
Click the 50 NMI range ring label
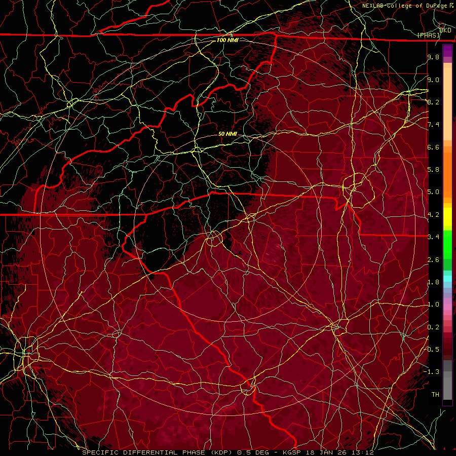pyautogui.click(x=227, y=134)
